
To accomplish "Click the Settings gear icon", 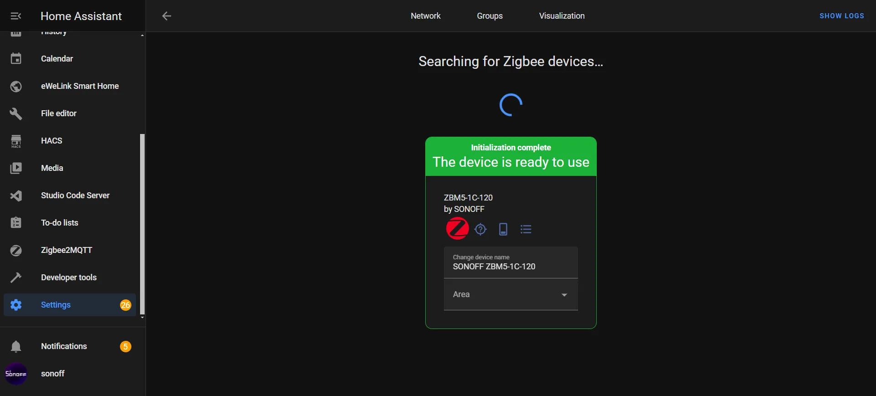I will click(16, 305).
